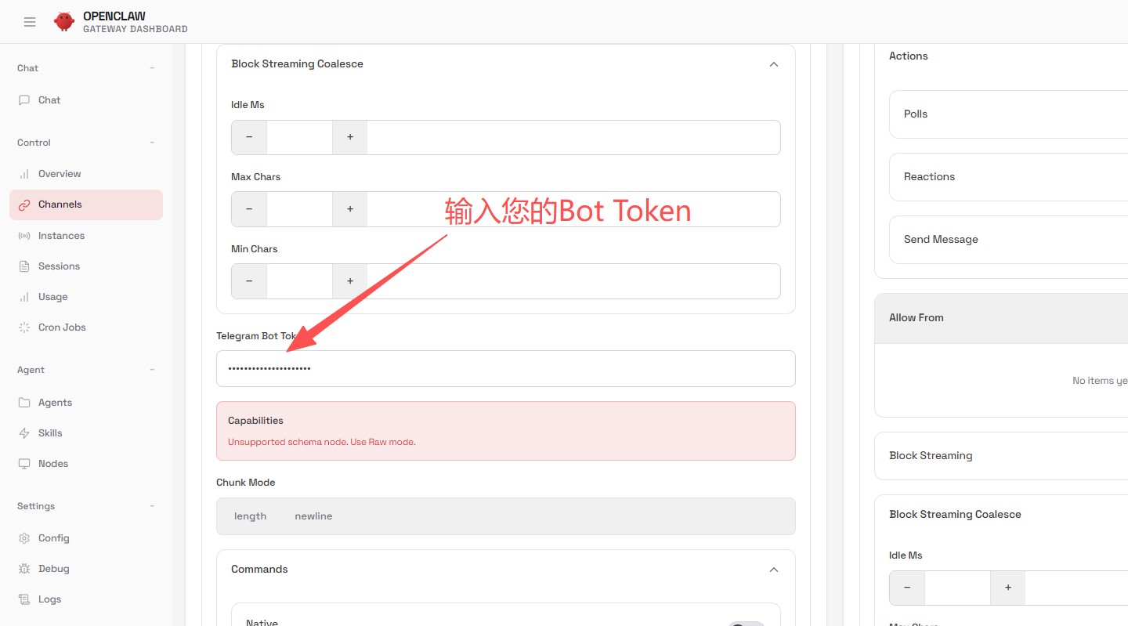Collapse the Control sidebar group
Screen dimensions: 1128x626
pyautogui.click(x=152, y=143)
